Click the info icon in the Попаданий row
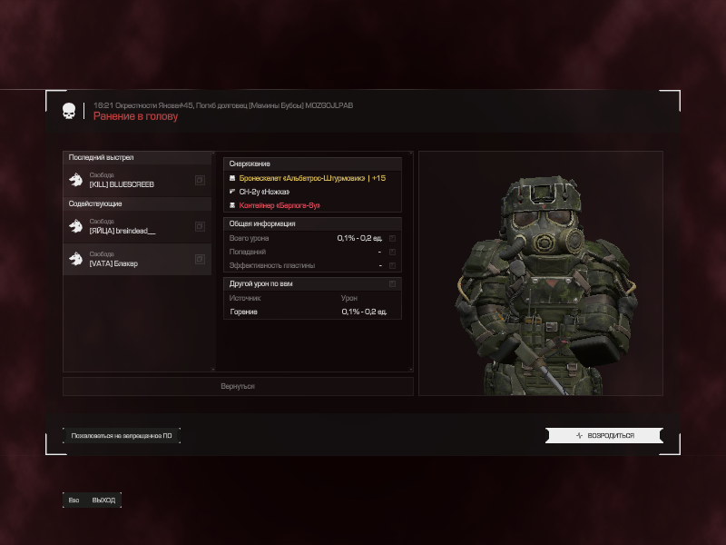Viewport: 726px width, 545px height. coord(392,253)
